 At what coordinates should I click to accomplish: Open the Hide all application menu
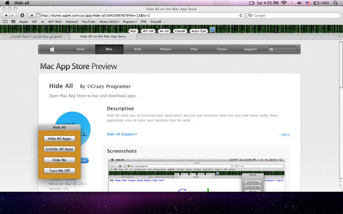click(22, 3)
